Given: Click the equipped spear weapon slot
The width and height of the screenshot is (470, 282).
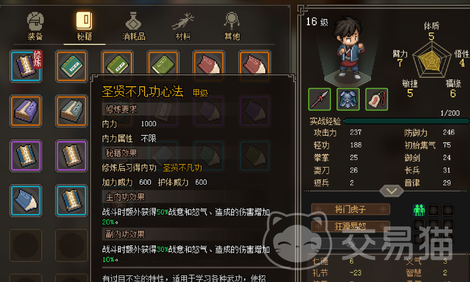Looking at the screenshot, I should (320, 99).
